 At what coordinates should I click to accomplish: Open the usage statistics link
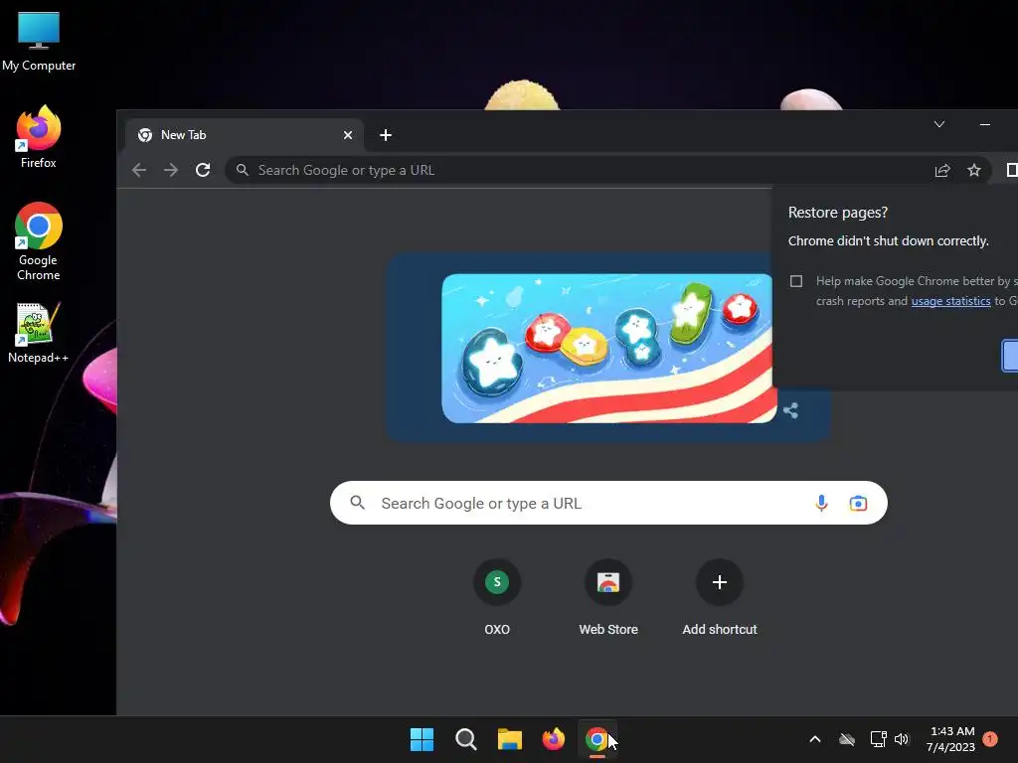[950, 301]
